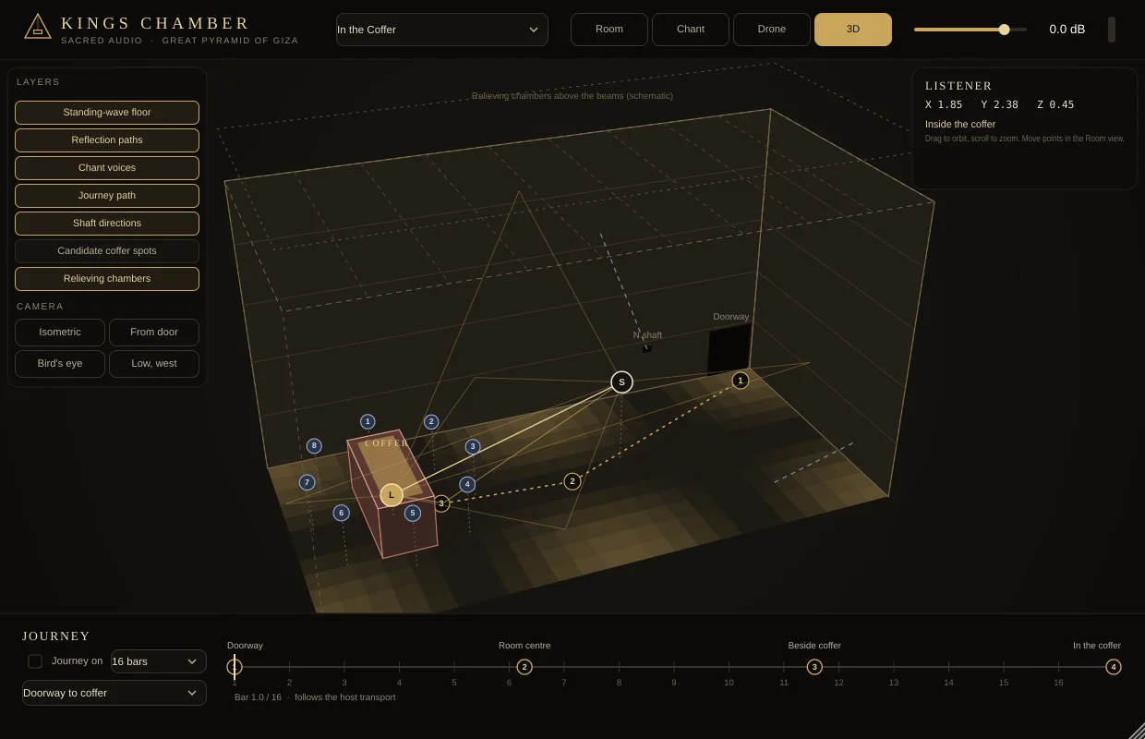
Task: Click the output level meter
Action: tap(1112, 30)
